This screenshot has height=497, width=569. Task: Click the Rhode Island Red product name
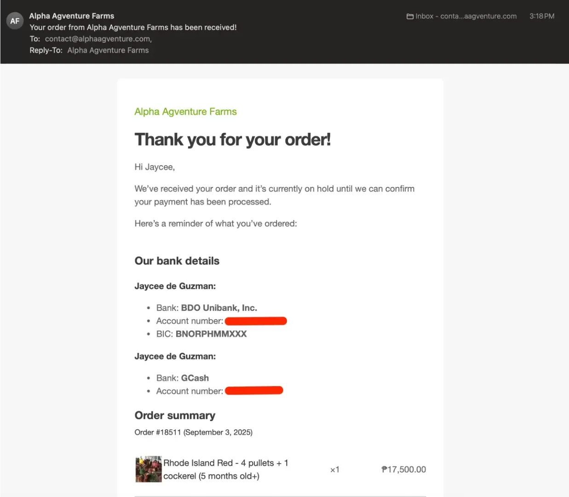point(225,469)
